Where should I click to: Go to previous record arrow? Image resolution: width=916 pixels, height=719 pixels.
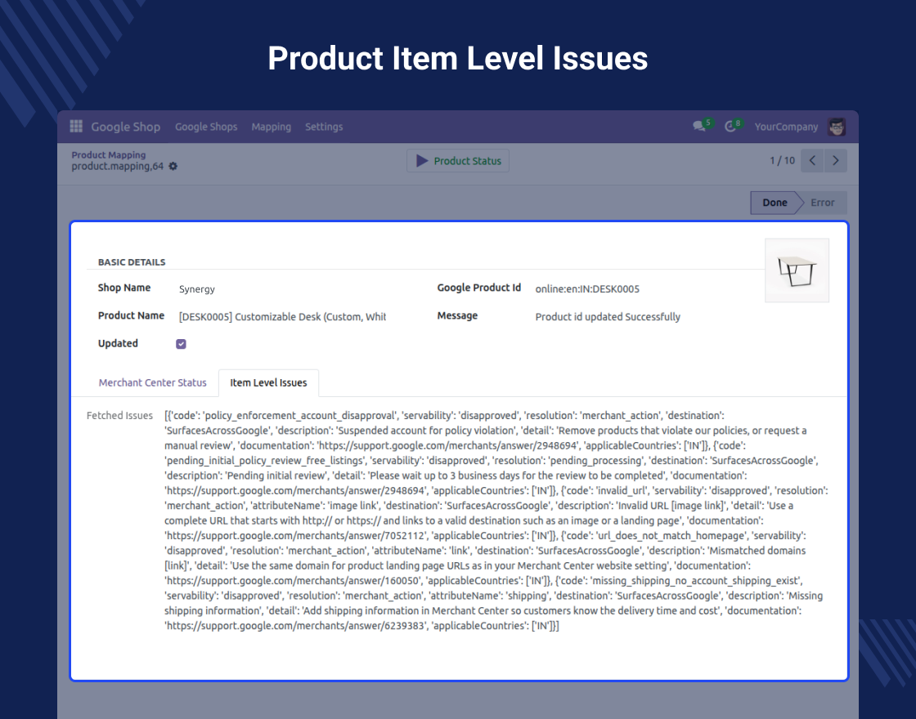(x=812, y=160)
